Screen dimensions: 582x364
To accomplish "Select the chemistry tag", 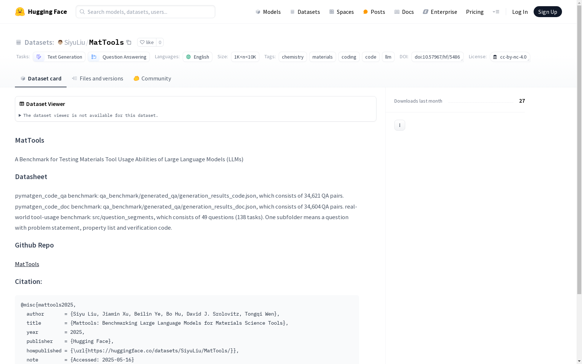I will (x=293, y=57).
